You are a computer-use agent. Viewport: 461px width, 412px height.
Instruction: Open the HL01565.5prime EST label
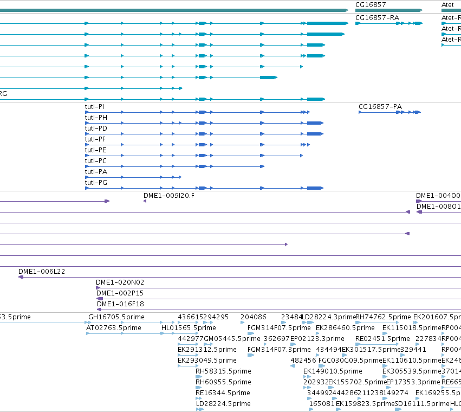coord(189,328)
